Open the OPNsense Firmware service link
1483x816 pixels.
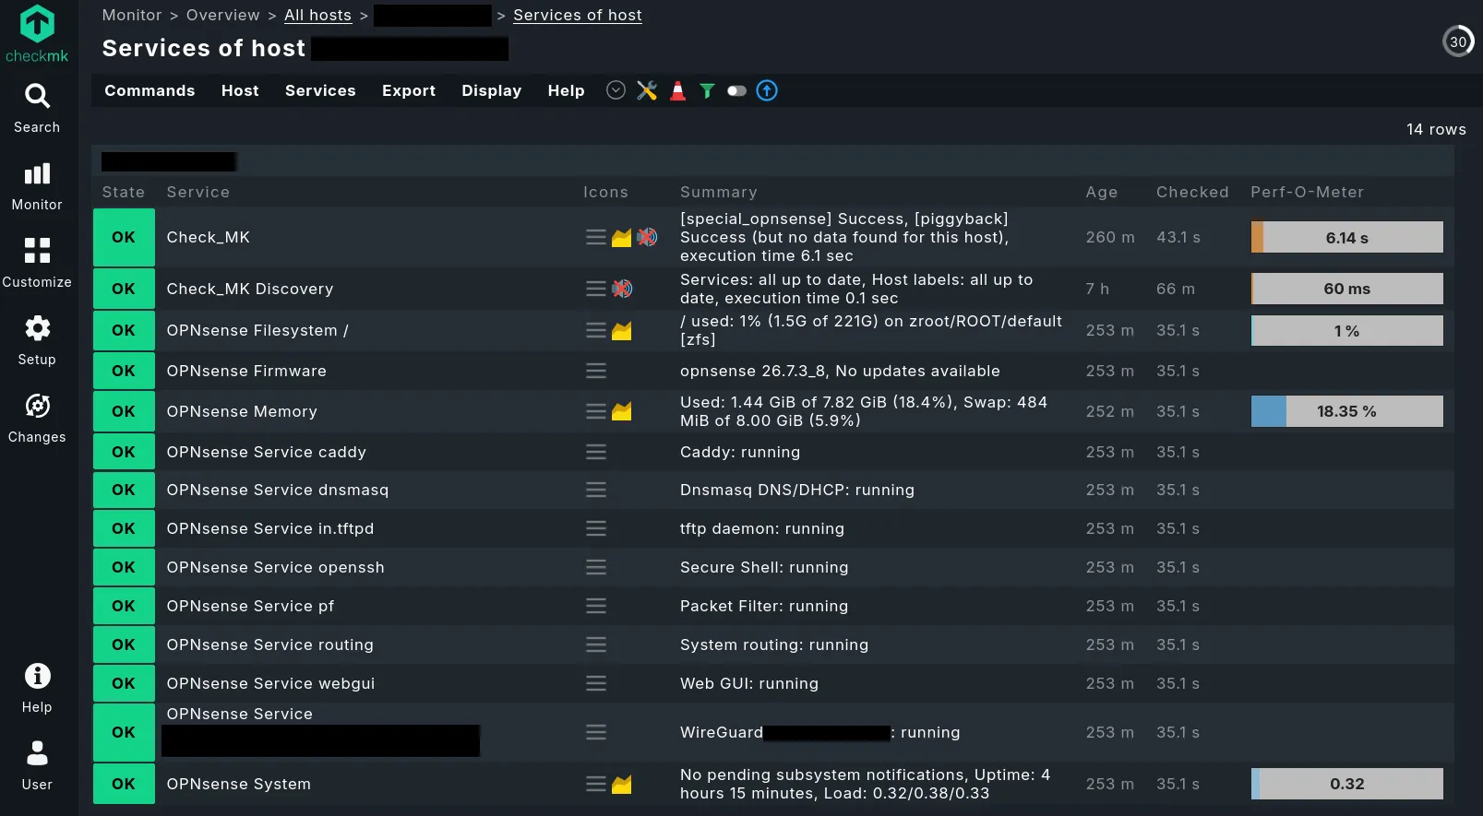(246, 371)
